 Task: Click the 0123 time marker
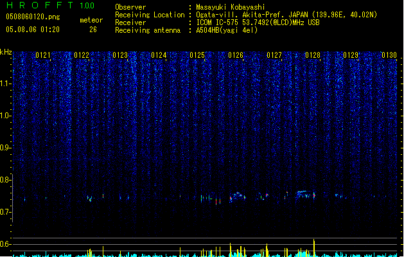(120, 55)
